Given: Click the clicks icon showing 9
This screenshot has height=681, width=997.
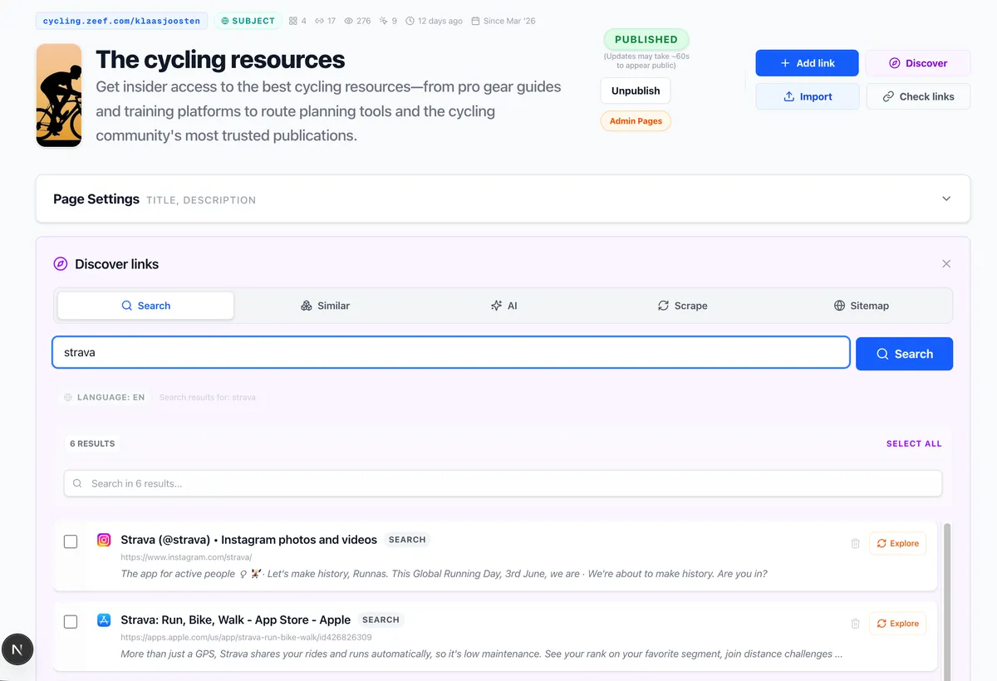Looking at the screenshot, I should tap(383, 21).
